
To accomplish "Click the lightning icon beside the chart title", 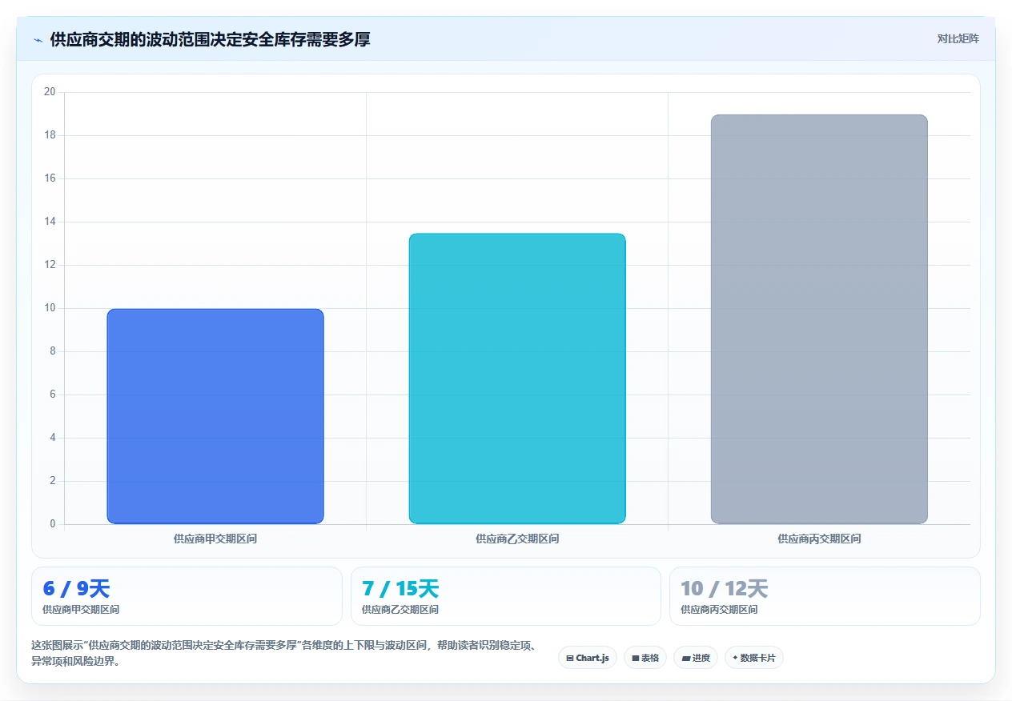I will [x=38, y=39].
